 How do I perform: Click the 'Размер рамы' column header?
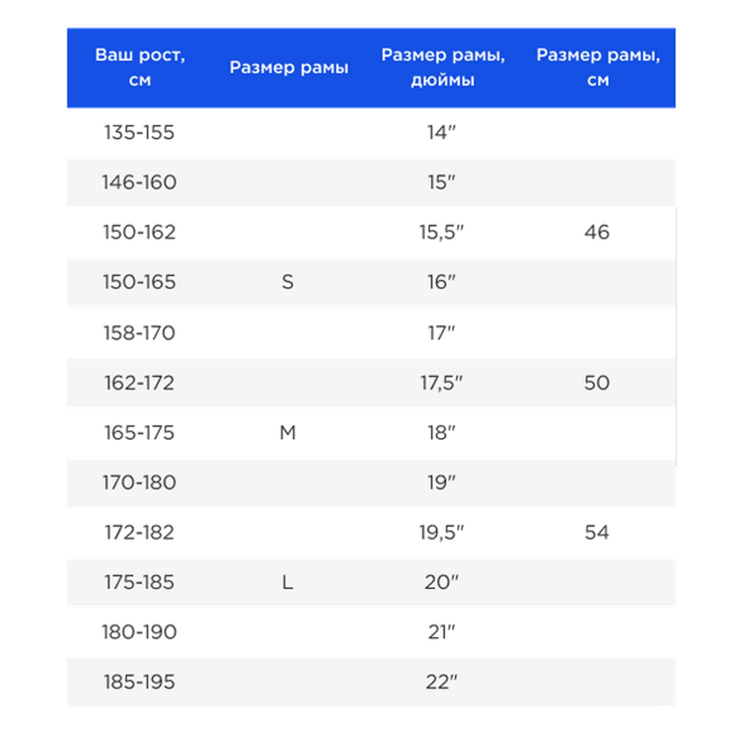pos(289,68)
